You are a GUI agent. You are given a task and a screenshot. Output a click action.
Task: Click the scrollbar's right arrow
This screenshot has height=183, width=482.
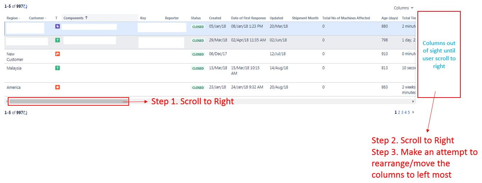coord(413,101)
